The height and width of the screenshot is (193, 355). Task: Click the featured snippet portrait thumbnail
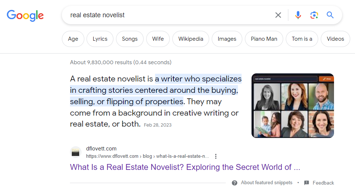pyautogui.click(x=293, y=106)
